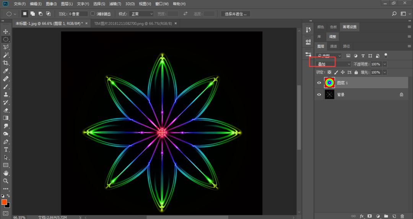The image size is (413, 219).
Task: Select the Gradient tool
Action: (x=5, y=118)
